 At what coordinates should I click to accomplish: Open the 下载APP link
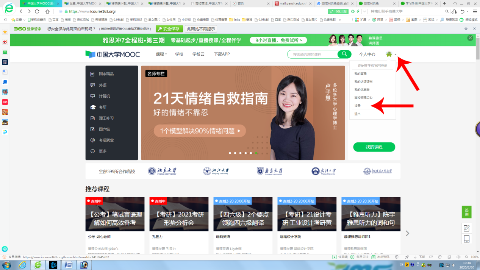pyautogui.click(x=222, y=54)
